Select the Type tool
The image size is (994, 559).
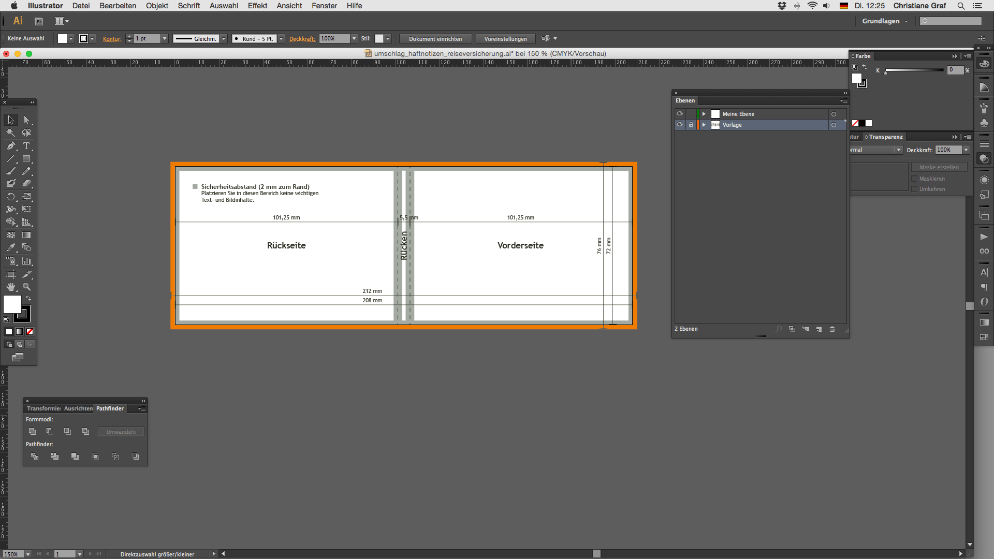tap(26, 146)
